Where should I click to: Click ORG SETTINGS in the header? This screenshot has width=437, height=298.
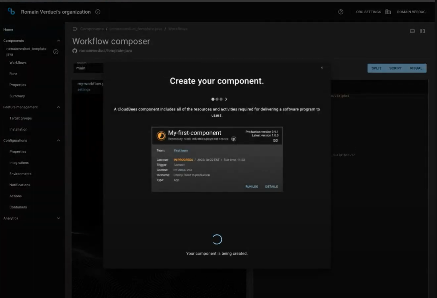369,12
